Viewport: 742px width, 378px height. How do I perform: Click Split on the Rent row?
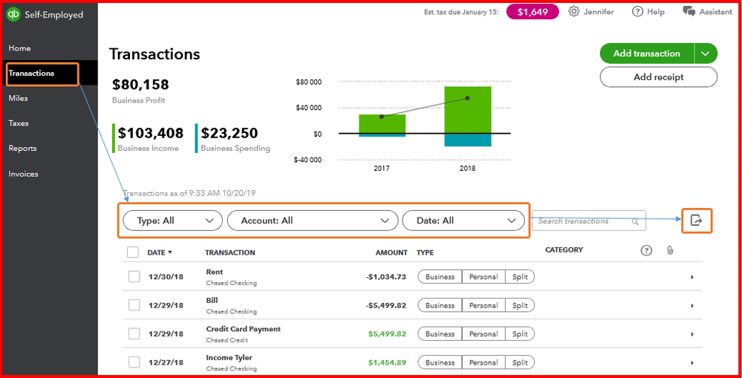(520, 277)
